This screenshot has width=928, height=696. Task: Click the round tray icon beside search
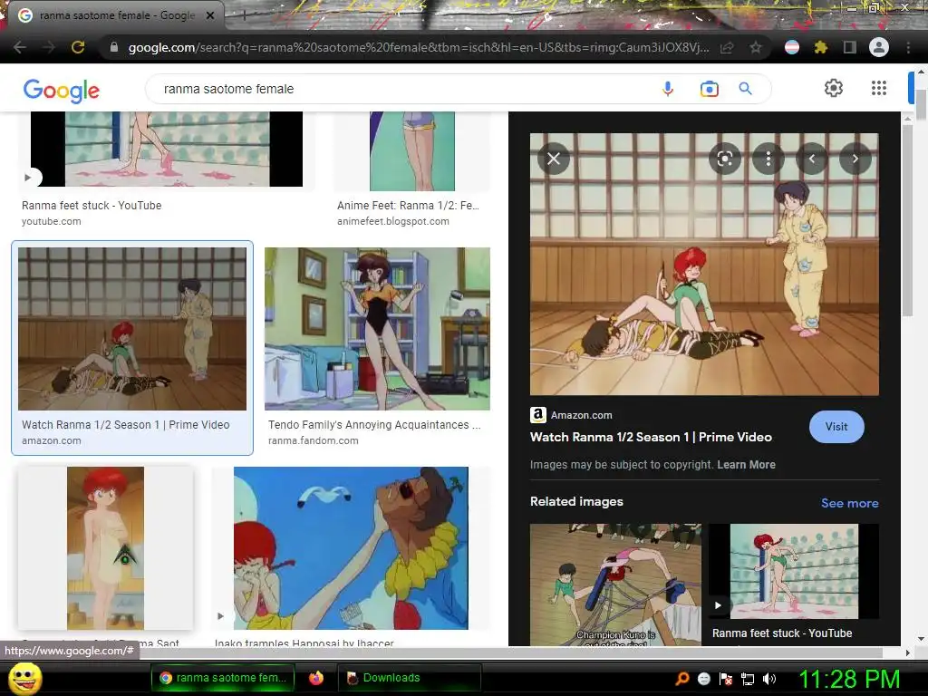pyautogui.click(x=703, y=679)
